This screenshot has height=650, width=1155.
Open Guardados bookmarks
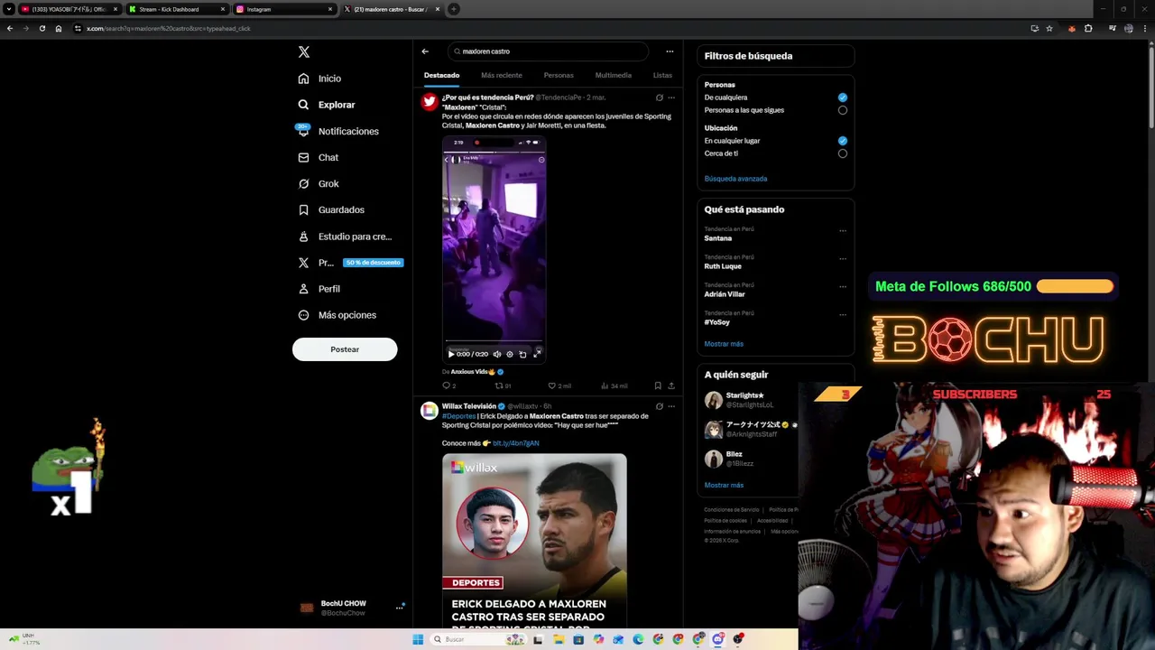(x=331, y=209)
